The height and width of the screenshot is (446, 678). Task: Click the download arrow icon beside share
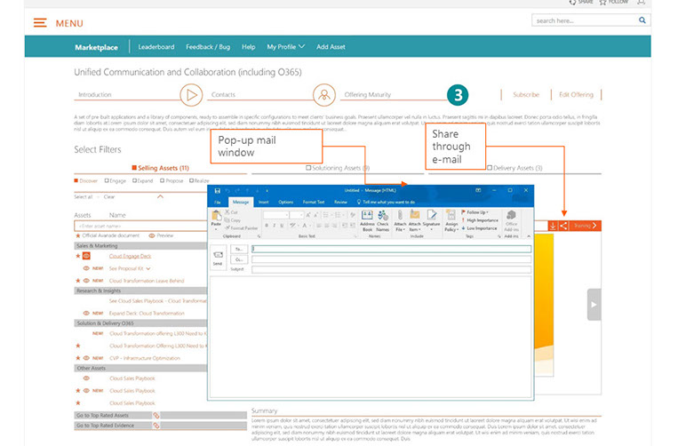(552, 226)
